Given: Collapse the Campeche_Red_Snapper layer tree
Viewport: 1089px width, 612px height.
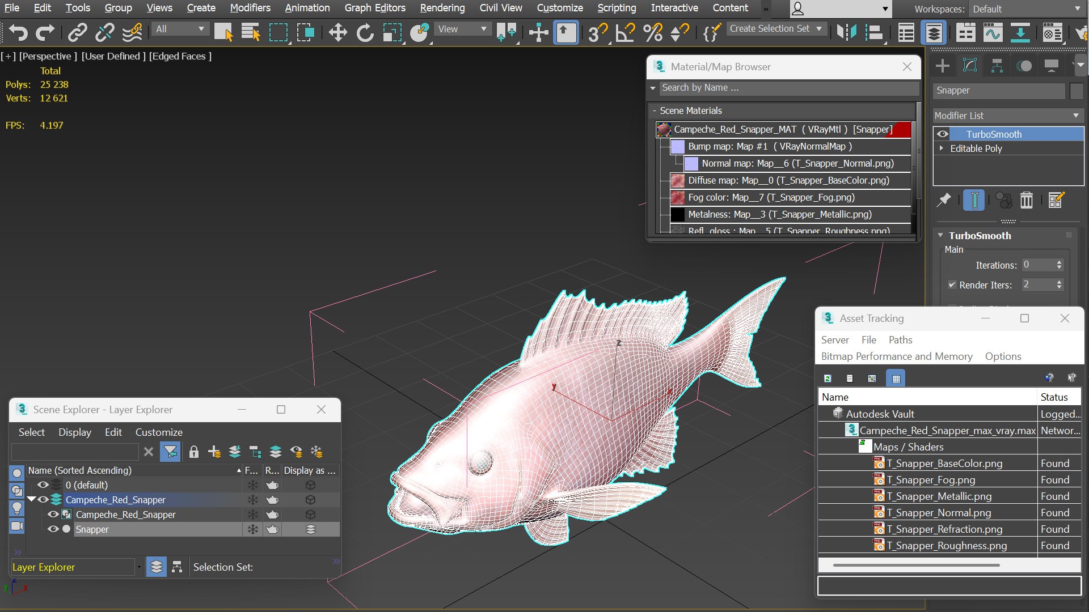Looking at the screenshot, I should click(x=31, y=499).
